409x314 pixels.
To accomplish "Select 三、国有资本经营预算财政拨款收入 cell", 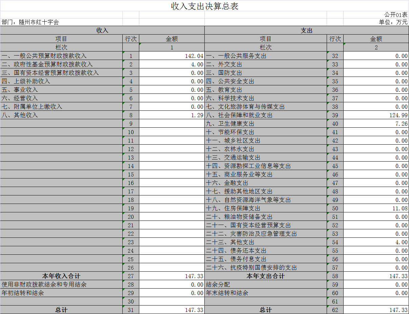I will pos(61,73).
